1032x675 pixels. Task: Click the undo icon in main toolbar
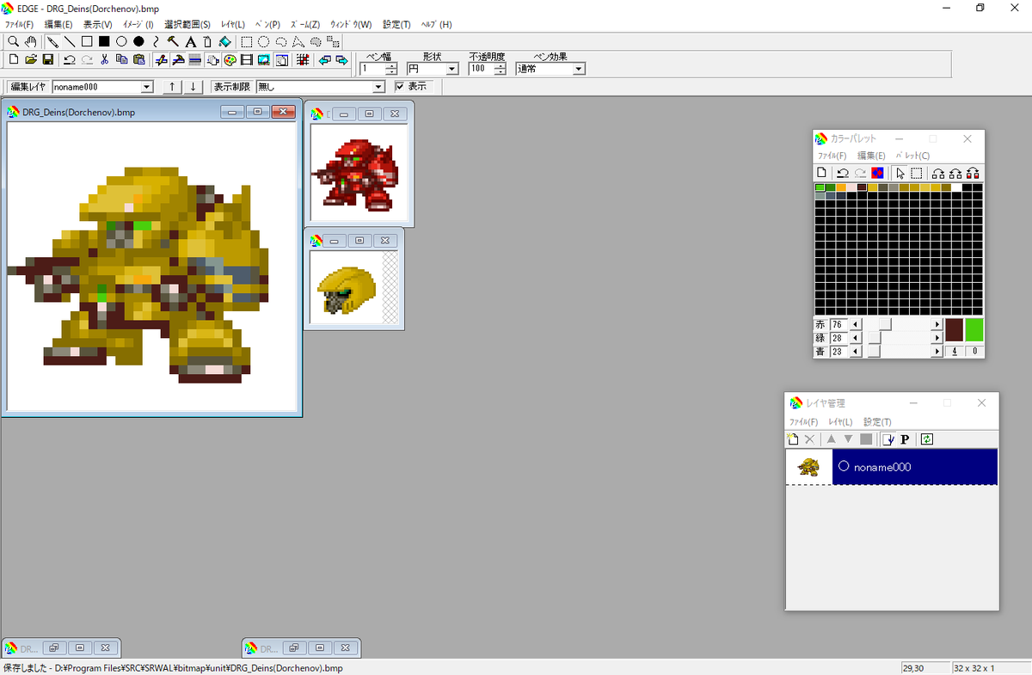coord(70,60)
